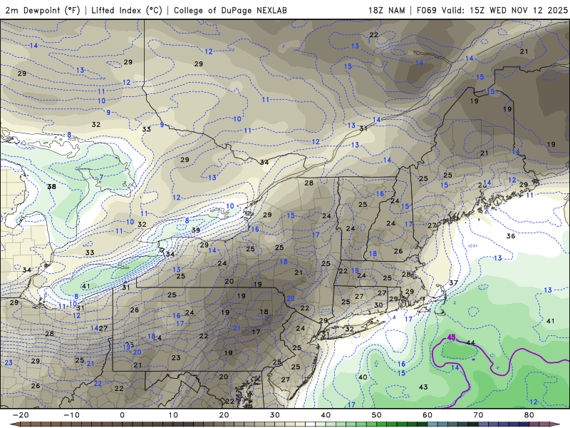Click the '30' tick label on colorbar

coord(275,415)
